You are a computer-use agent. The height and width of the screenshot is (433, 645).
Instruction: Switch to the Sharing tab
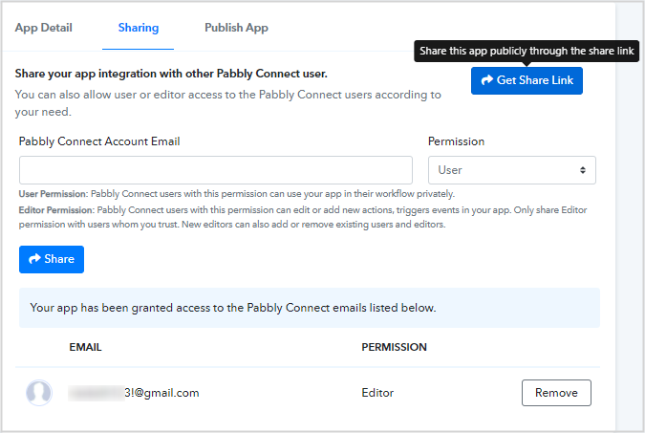(x=139, y=28)
